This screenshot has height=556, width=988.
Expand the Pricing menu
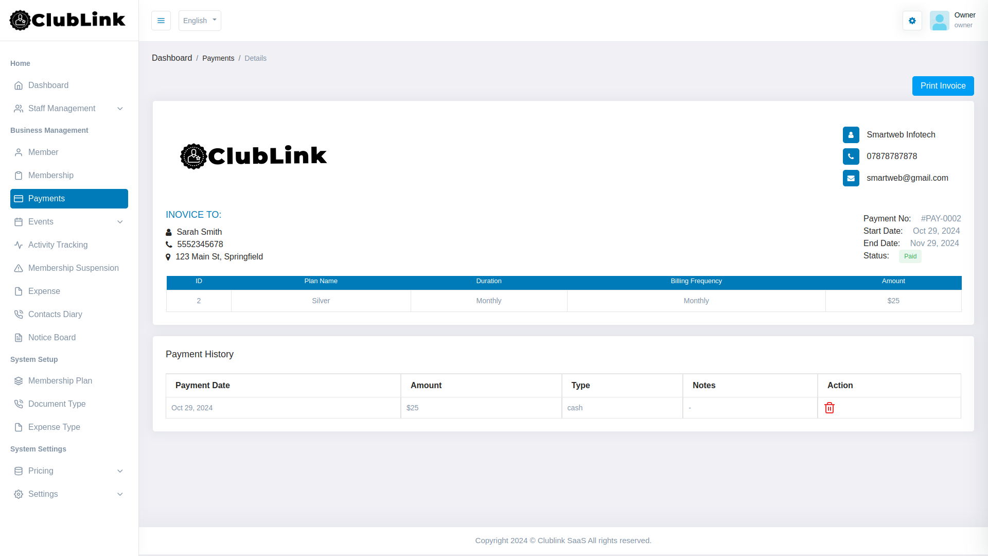pos(41,471)
